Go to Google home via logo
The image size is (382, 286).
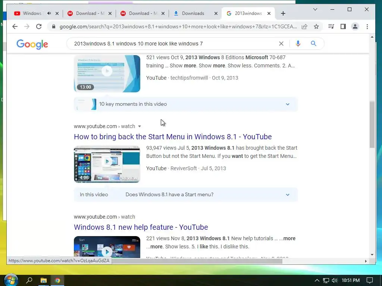click(x=32, y=44)
